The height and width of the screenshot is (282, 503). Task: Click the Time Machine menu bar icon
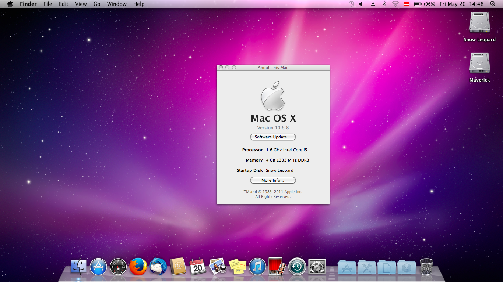pyautogui.click(x=351, y=4)
